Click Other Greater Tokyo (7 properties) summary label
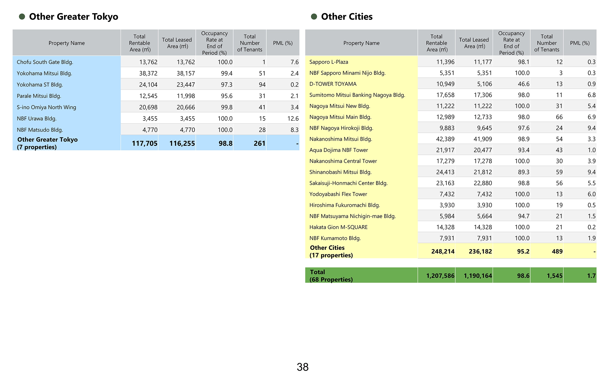 [47, 143]
